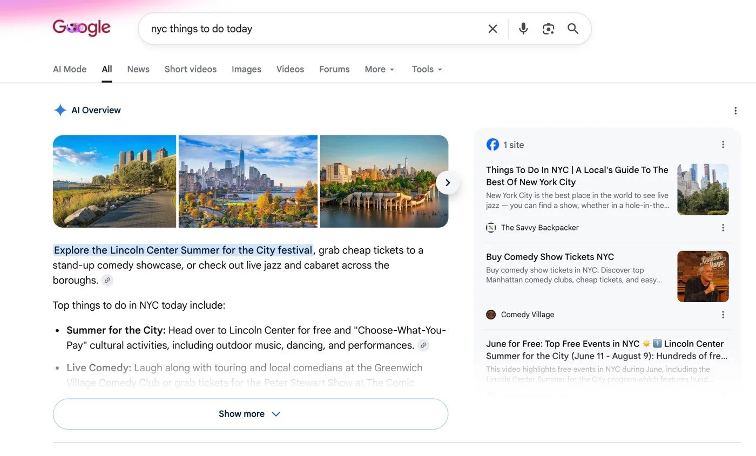756x456 pixels.
Task: Open the park pathway skyline photo
Action: point(114,181)
